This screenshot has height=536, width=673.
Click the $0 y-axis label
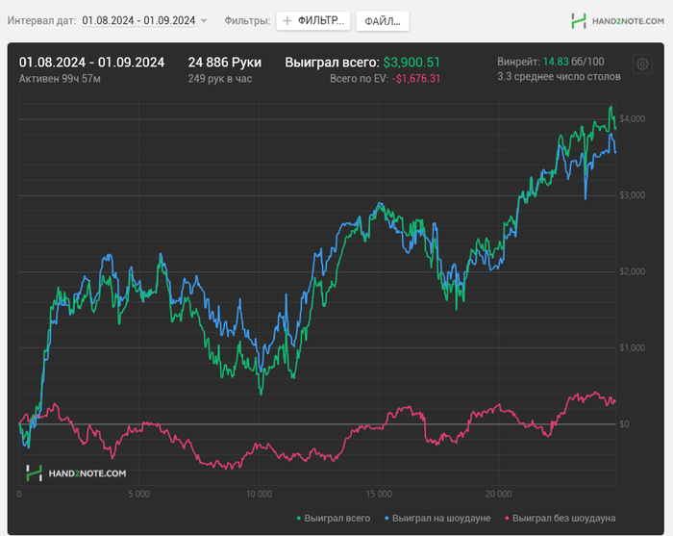625,424
